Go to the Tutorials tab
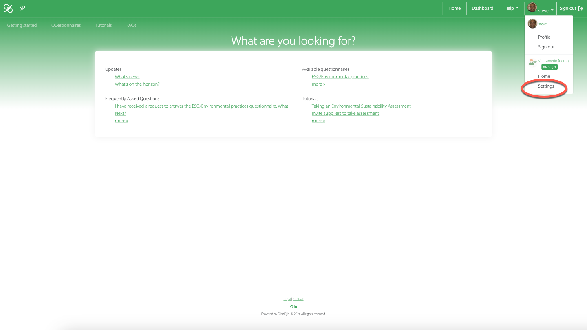Image resolution: width=587 pixels, height=330 pixels. pos(104,25)
